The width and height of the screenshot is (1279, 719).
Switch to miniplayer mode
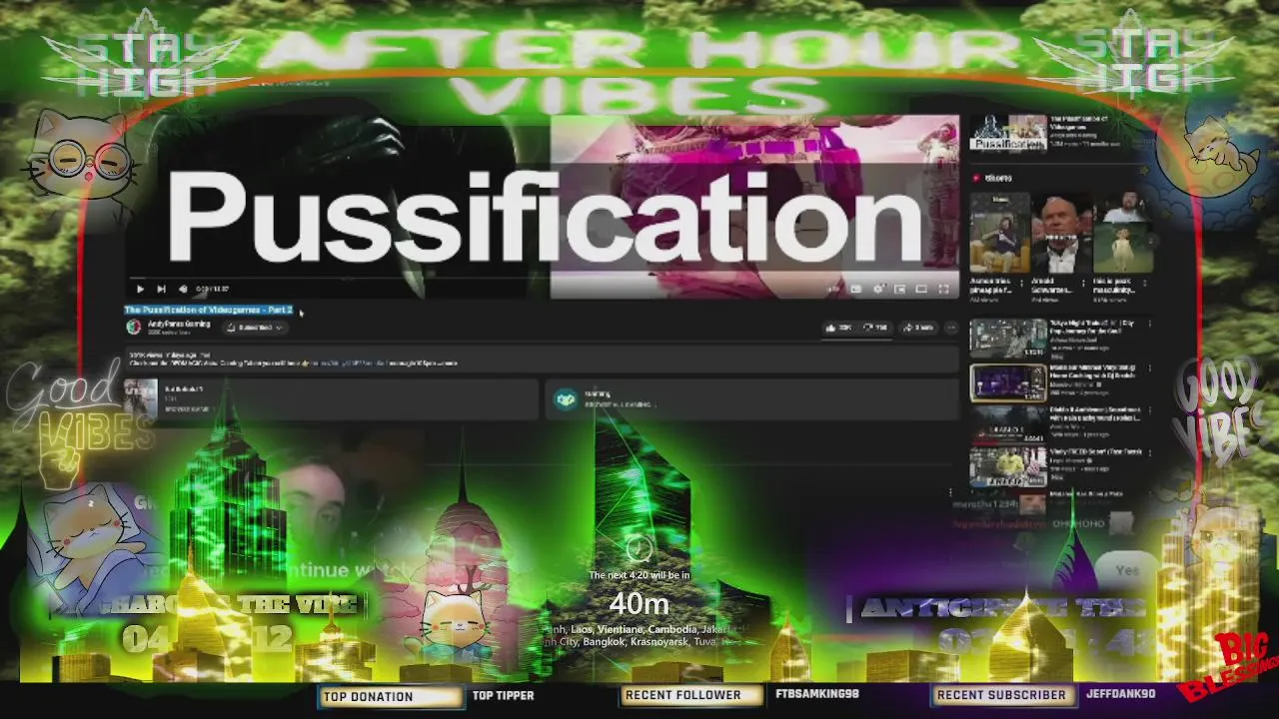899,289
